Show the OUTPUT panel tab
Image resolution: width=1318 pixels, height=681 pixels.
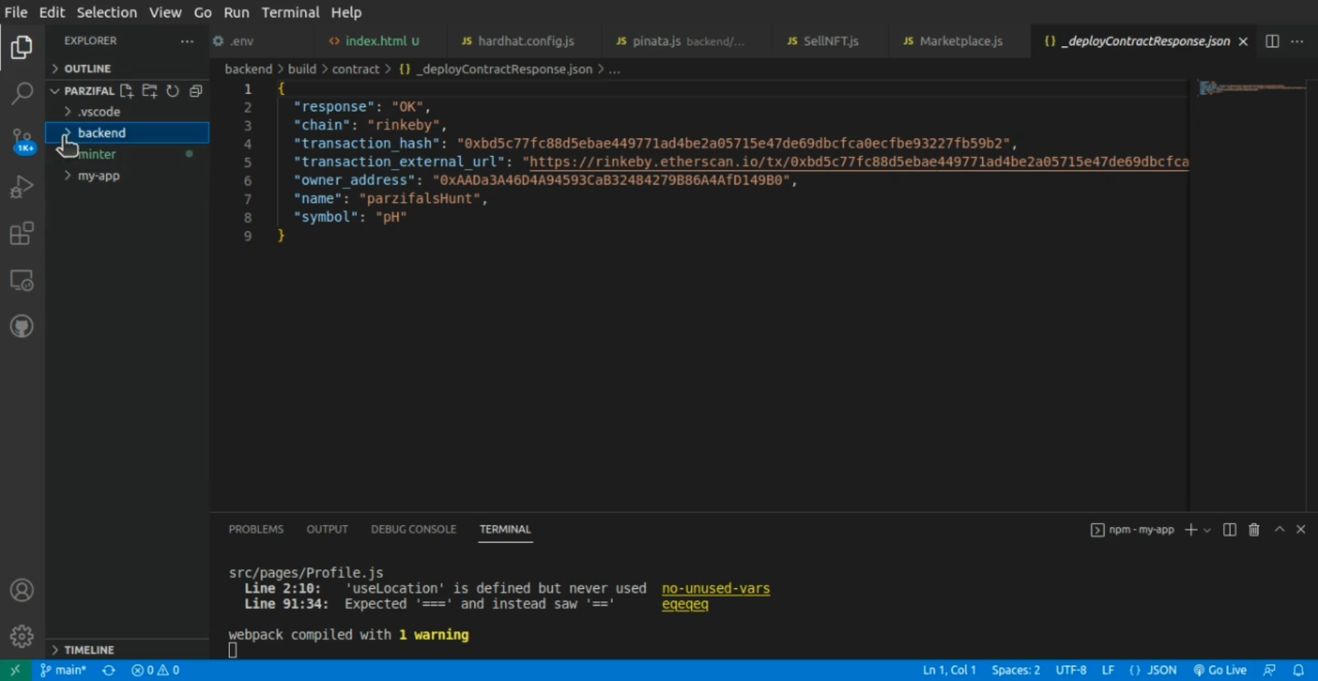coord(327,529)
